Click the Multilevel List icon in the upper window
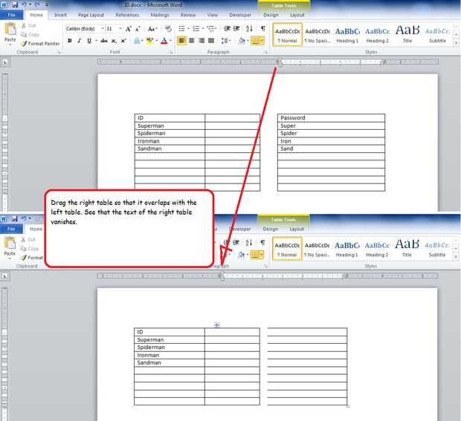The height and width of the screenshot is (421, 461). [210, 28]
